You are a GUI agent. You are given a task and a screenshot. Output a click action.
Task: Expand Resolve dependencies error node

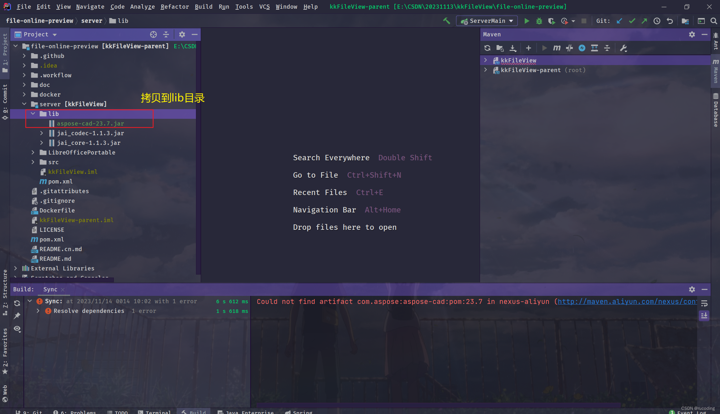[x=38, y=311]
